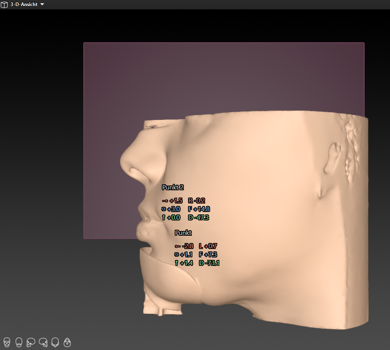Click the 3-D-Ansicht view title
Image resolution: width=390 pixels, height=350 pixels.
click(24, 4)
